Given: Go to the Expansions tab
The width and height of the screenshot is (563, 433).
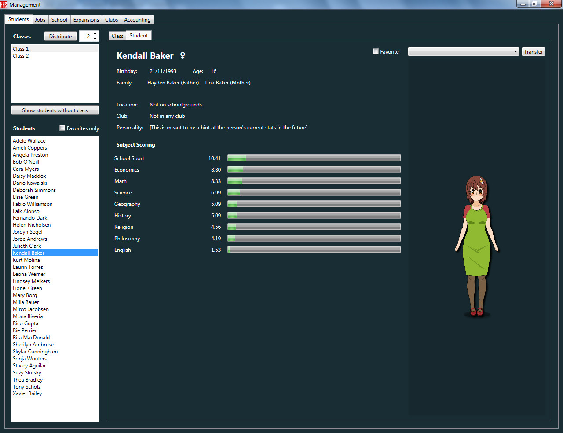Looking at the screenshot, I should point(86,20).
